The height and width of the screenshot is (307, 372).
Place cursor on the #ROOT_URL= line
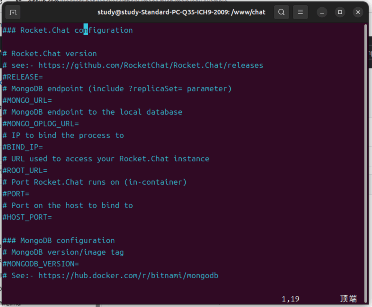click(x=25, y=171)
